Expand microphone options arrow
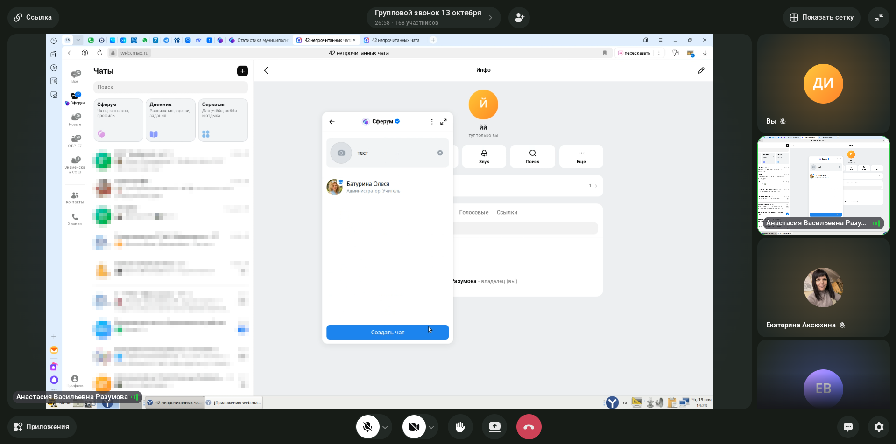This screenshot has width=896, height=444. click(385, 427)
